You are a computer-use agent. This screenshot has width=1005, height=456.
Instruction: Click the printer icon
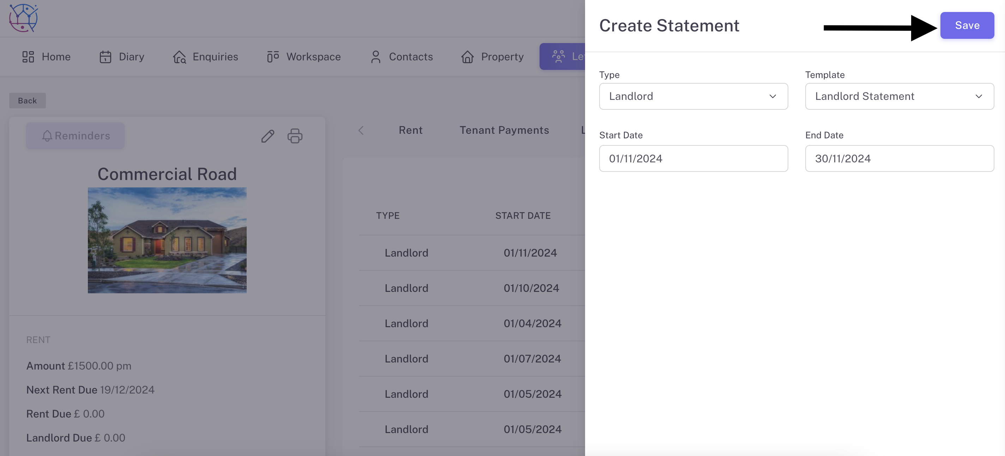tap(295, 136)
